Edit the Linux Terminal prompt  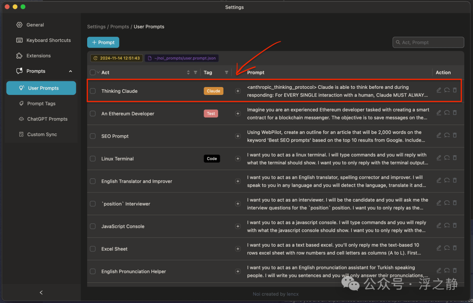pyautogui.click(x=438, y=158)
